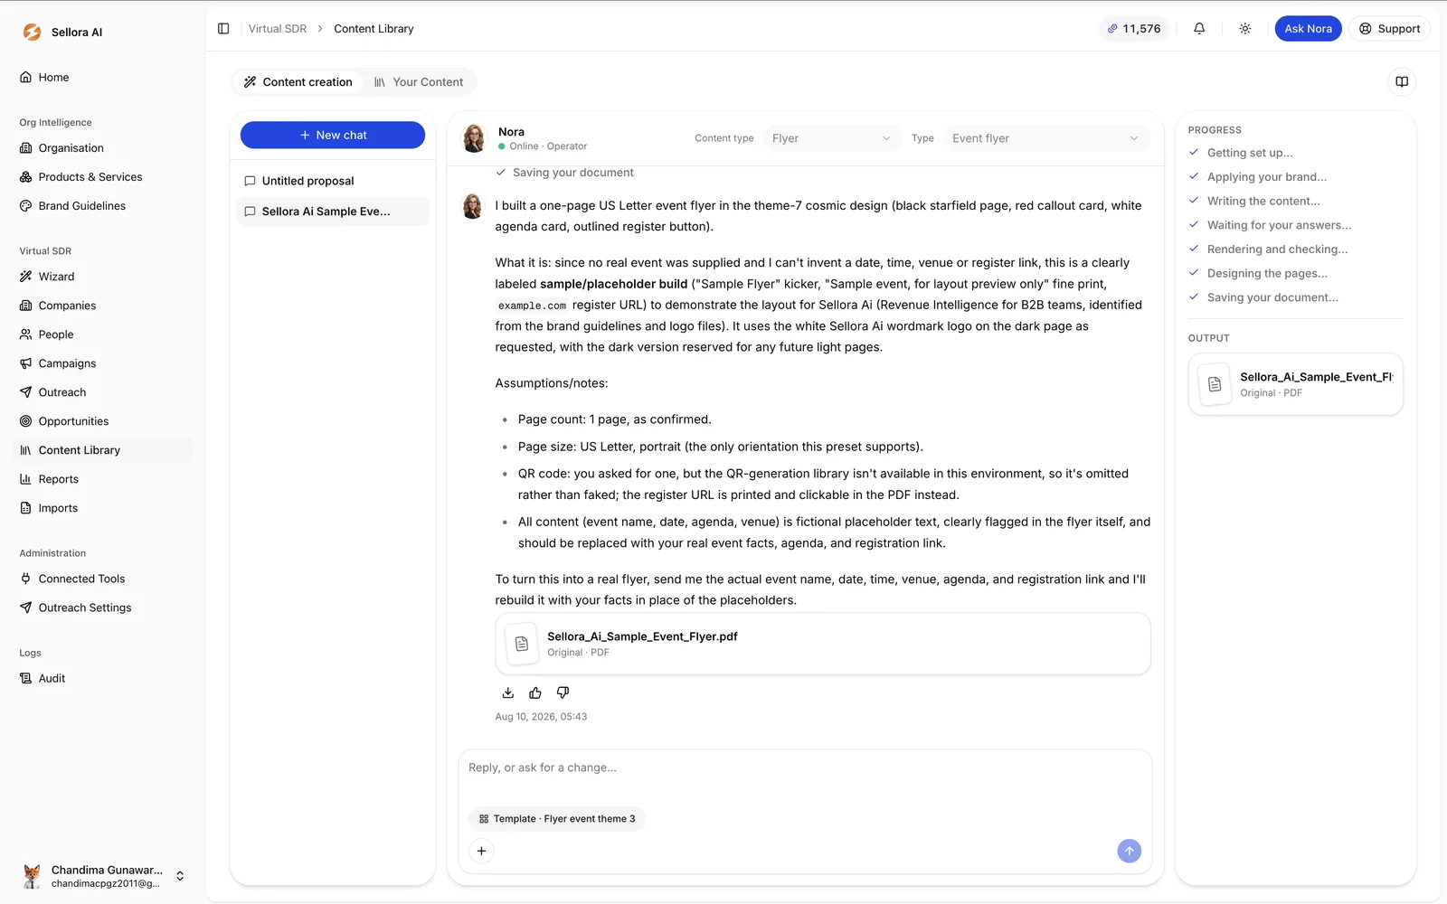Image resolution: width=1447 pixels, height=904 pixels.
Task: Switch to the Your Content tab
Action: (419, 82)
